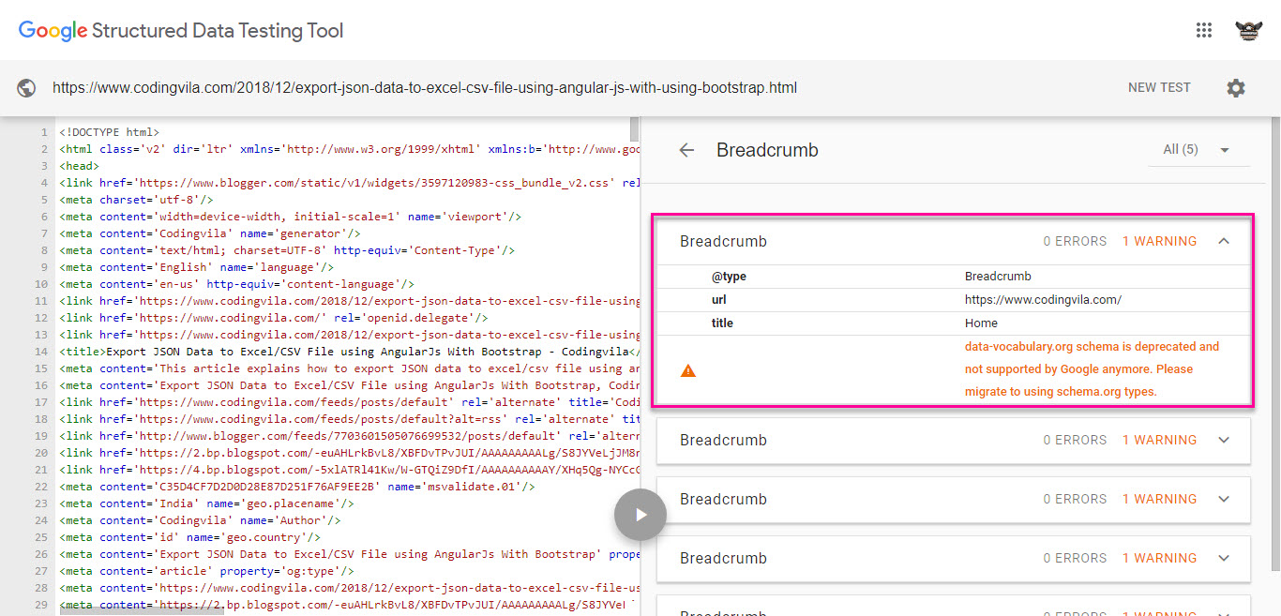The image size is (1281, 616).
Task: Go back with the left arrow
Action: click(686, 150)
